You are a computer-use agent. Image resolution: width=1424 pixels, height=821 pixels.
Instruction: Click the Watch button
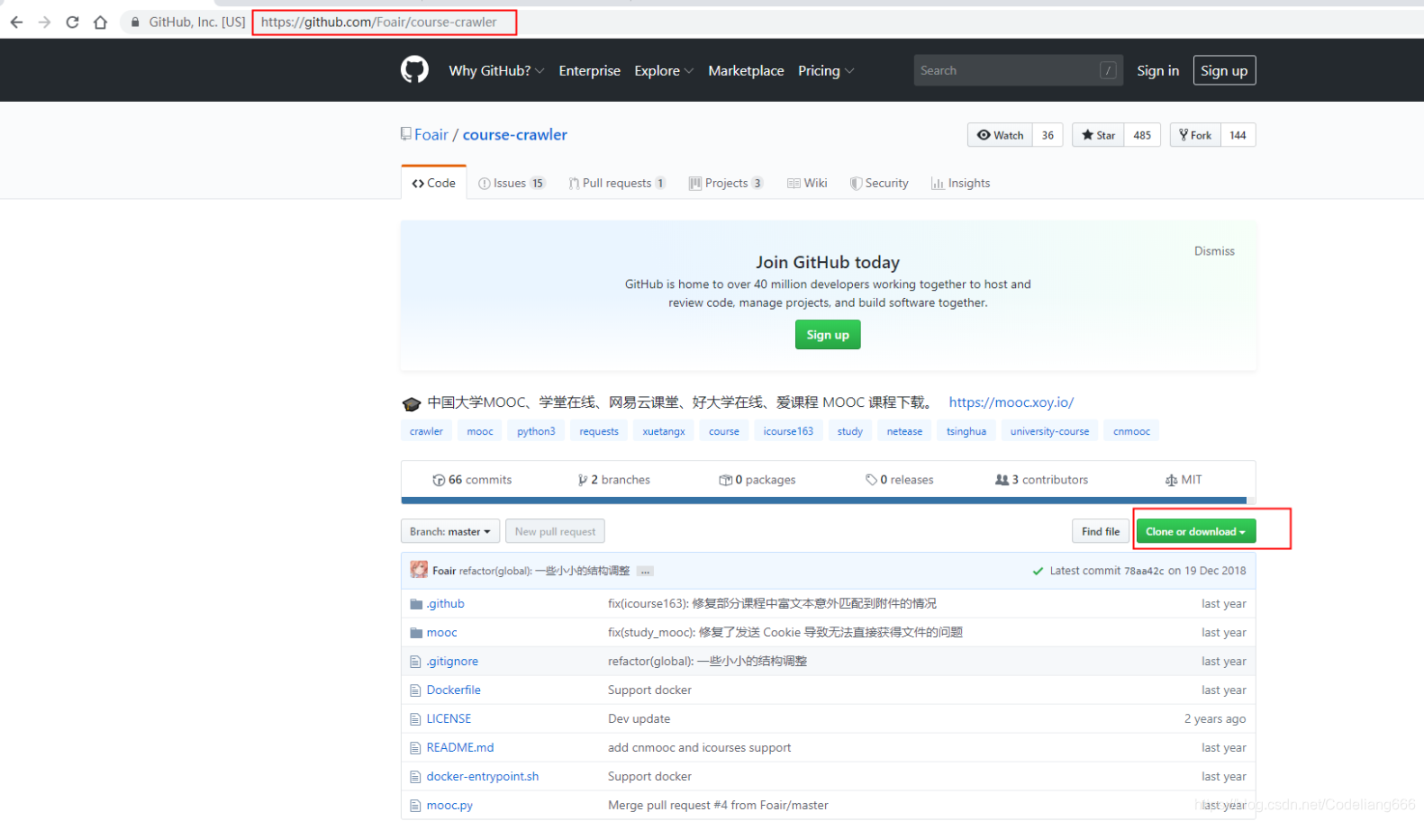pos(1000,135)
